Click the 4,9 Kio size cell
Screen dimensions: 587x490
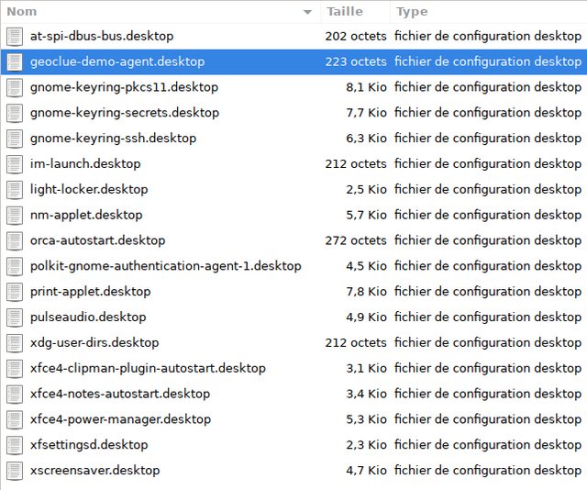366,317
